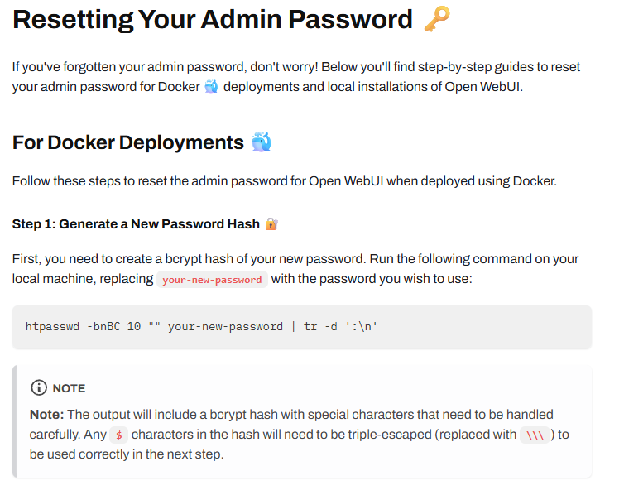Click the lock emoji next to Step 1
The width and height of the screenshot is (624, 490).
point(271,224)
